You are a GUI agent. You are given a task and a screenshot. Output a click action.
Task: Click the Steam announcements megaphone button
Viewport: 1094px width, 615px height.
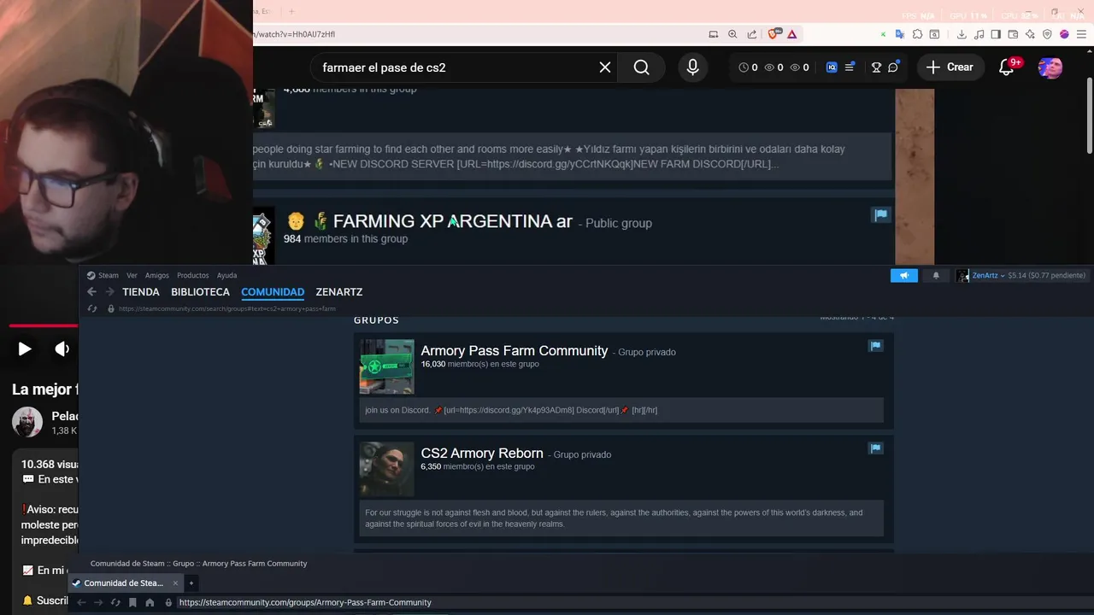pyautogui.click(x=904, y=275)
